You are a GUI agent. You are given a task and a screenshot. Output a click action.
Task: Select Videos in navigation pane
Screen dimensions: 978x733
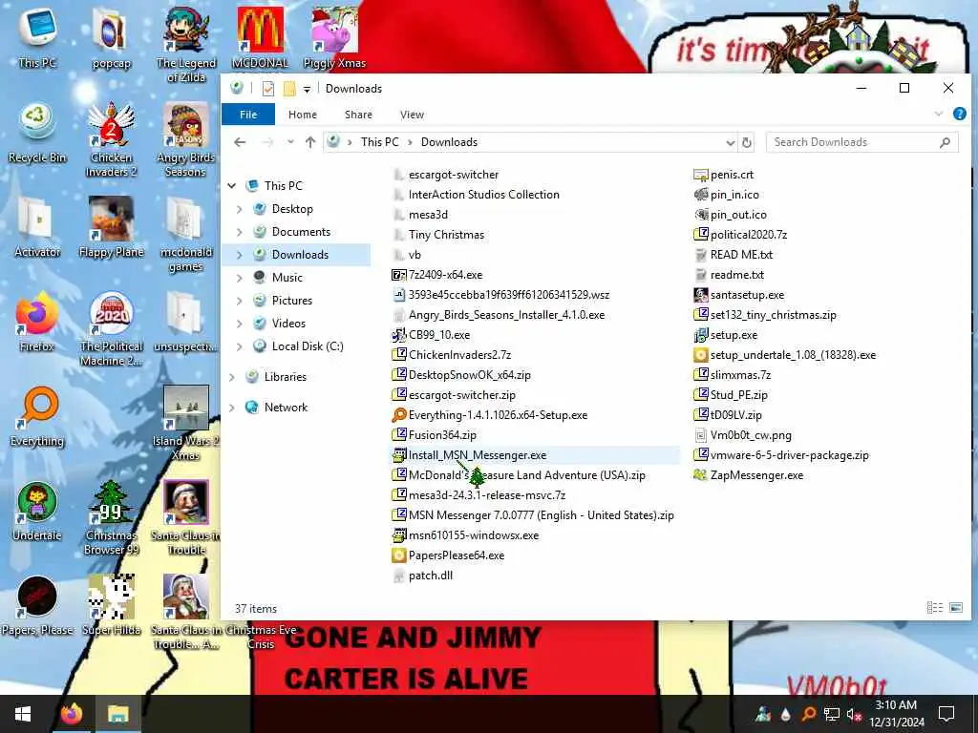[288, 324]
